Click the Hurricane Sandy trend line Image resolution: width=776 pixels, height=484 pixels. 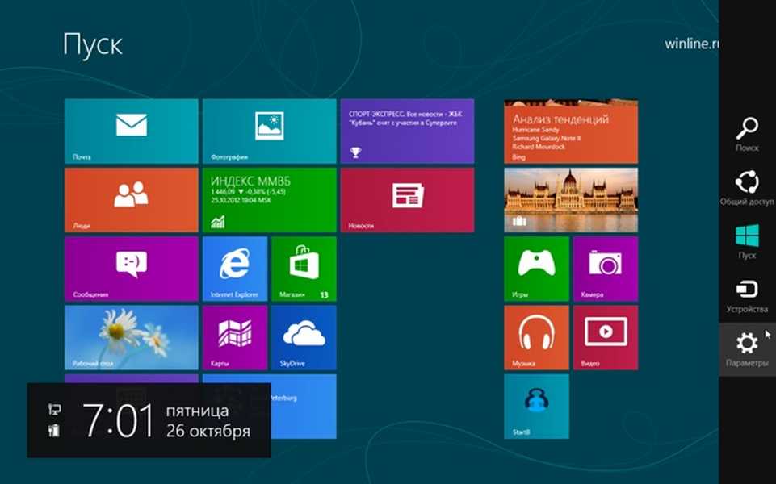(x=535, y=130)
